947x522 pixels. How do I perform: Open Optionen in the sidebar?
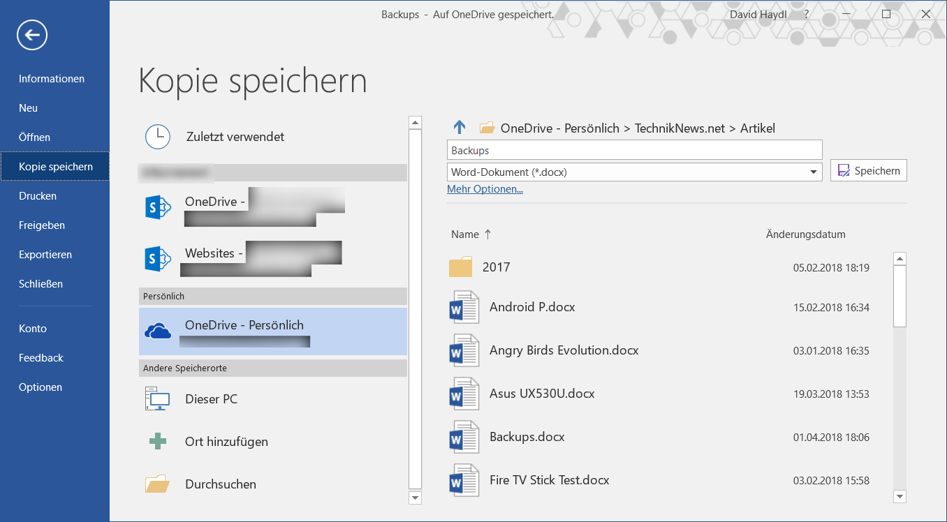point(41,387)
